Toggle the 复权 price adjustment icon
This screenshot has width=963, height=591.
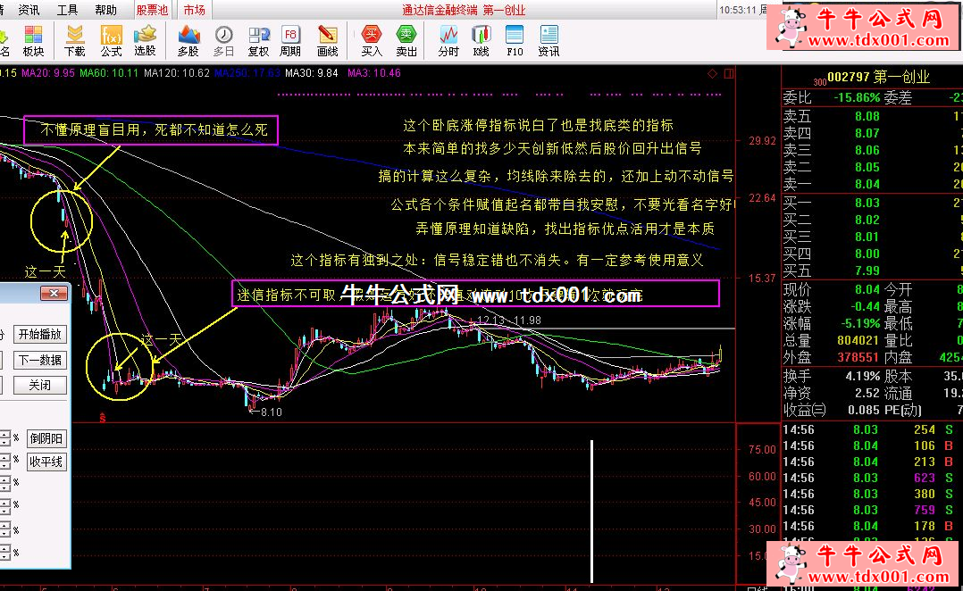pyautogui.click(x=258, y=41)
